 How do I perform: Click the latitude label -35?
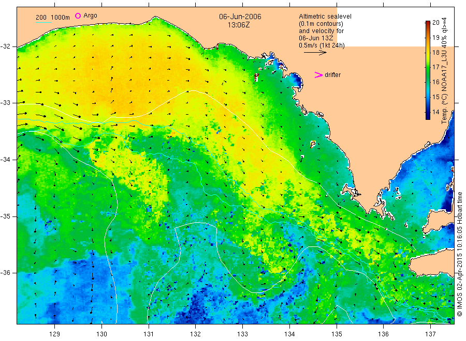[x=5, y=216]
